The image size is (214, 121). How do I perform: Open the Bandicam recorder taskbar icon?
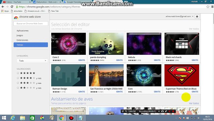tap(71, 118)
